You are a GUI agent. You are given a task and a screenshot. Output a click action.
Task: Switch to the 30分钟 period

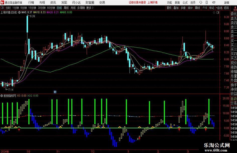tap(42, 8)
